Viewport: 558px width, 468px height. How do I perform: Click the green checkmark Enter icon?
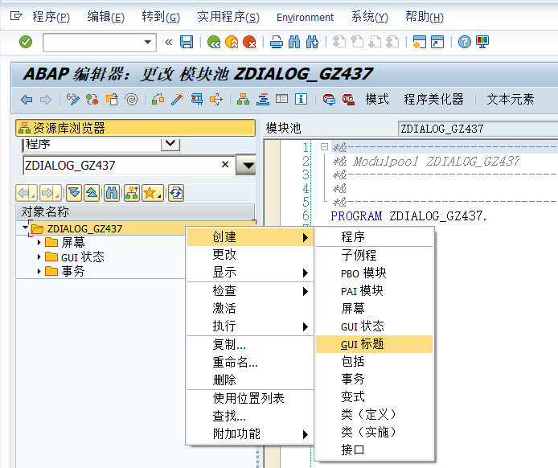(26, 42)
